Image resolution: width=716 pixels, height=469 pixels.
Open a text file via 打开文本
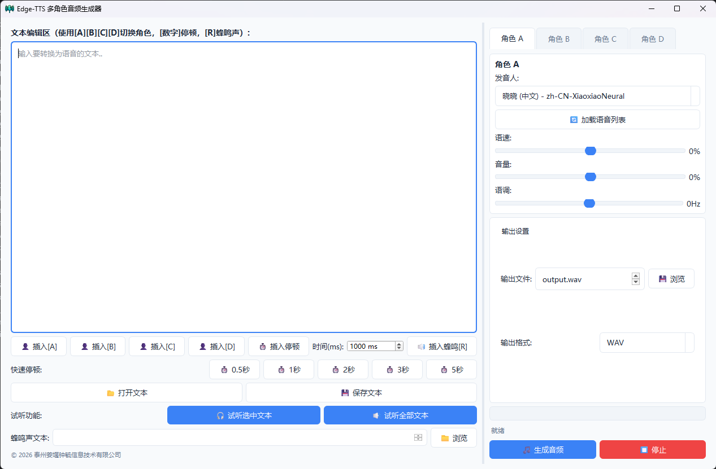coord(127,393)
